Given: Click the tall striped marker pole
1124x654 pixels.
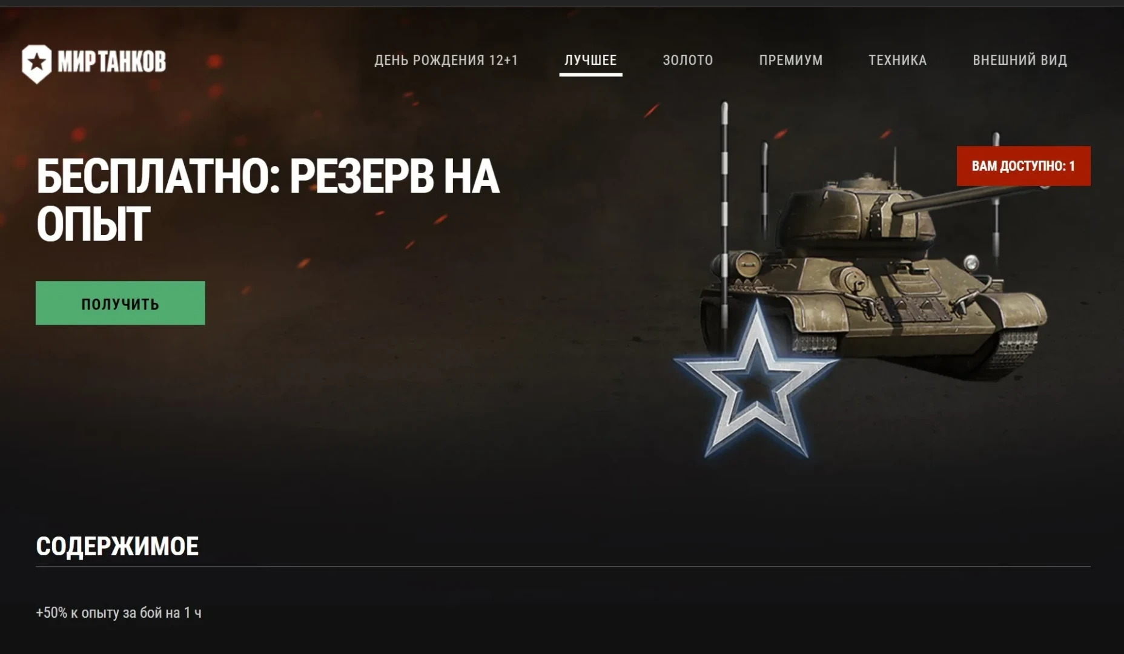Looking at the screenshot, I should [724, 218].
